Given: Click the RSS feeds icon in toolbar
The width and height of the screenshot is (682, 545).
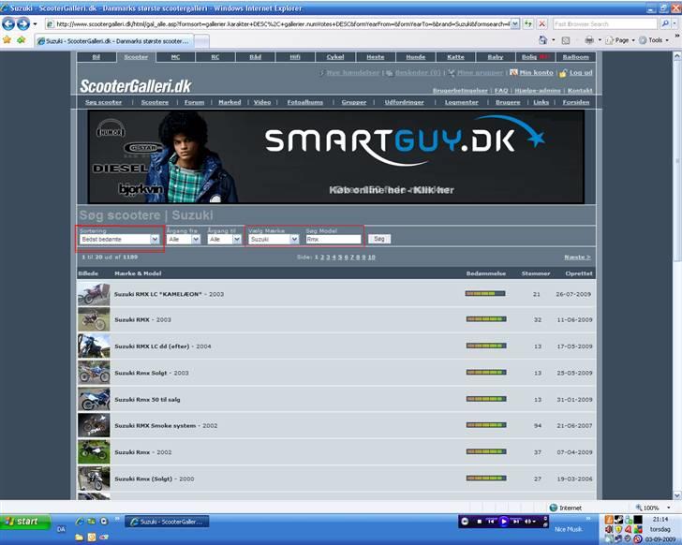Looking at the screenshot, I should point(566,41).
